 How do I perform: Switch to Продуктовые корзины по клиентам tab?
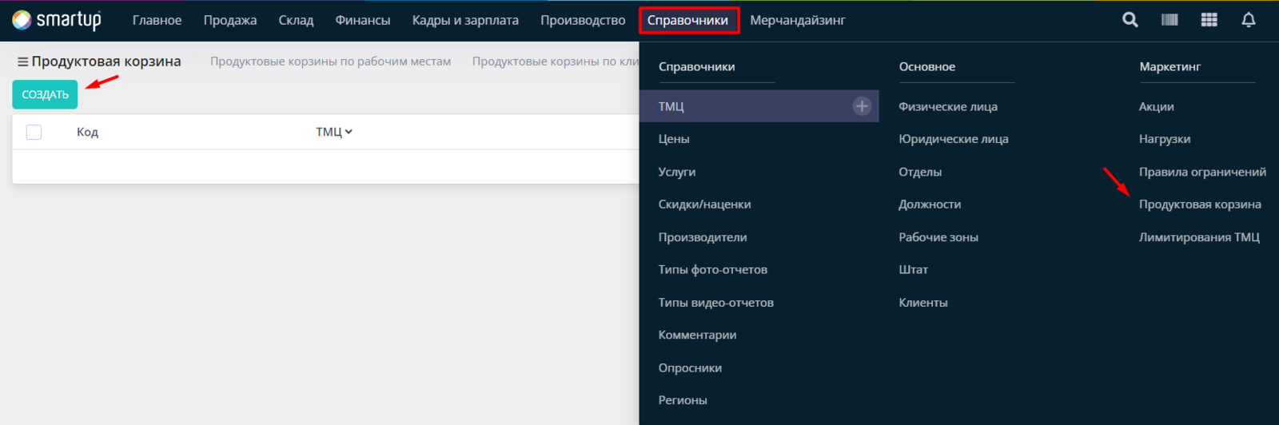click(x=556, y=62)
